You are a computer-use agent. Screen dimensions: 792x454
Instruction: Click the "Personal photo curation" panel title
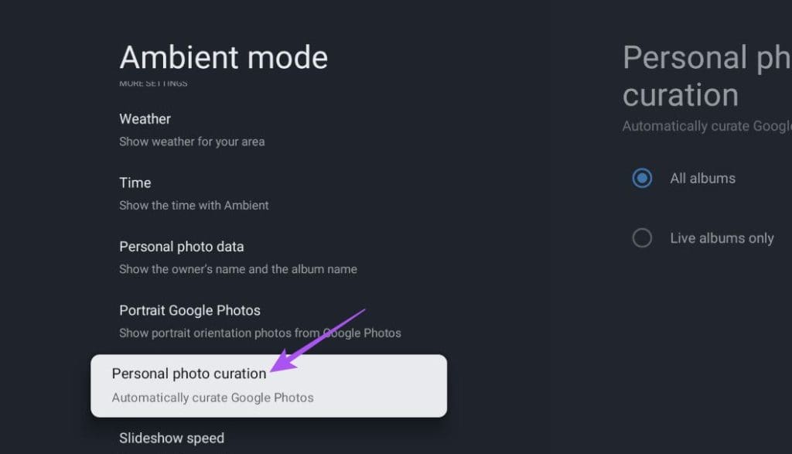tap(706, 76)
